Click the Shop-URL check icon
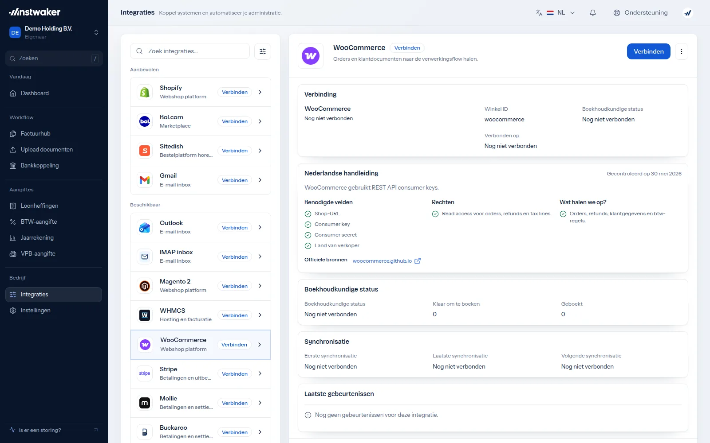This screenshot has height=443, width=710. coord(308,214)
